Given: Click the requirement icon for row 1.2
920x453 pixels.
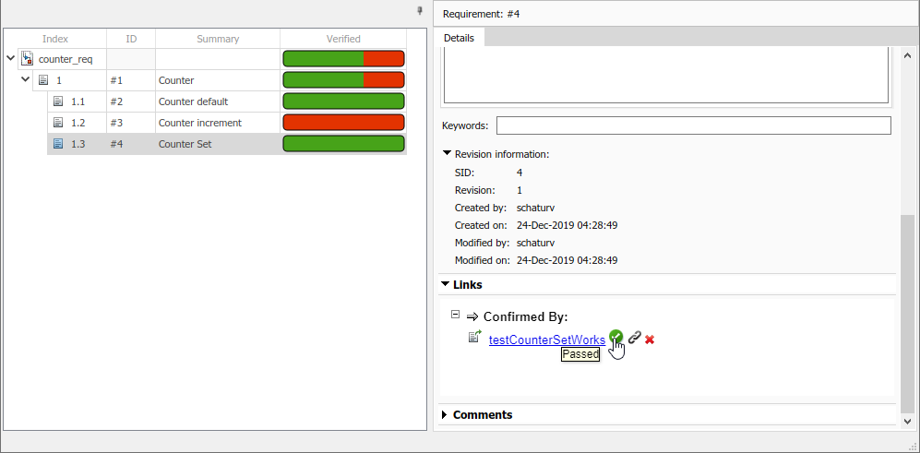Looking at the screenshot, I should [58, 122].
